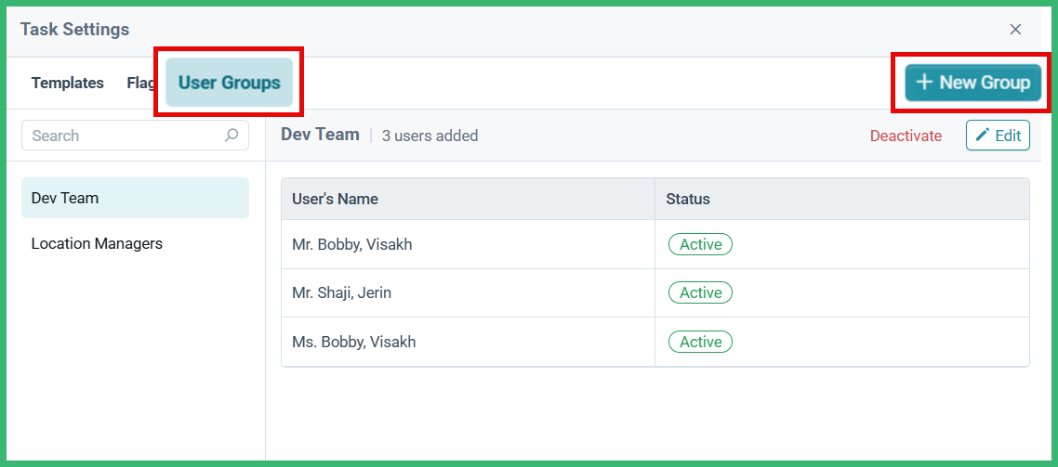
Task: Open the partially hidden Flags tab
Action: point(141,83)
